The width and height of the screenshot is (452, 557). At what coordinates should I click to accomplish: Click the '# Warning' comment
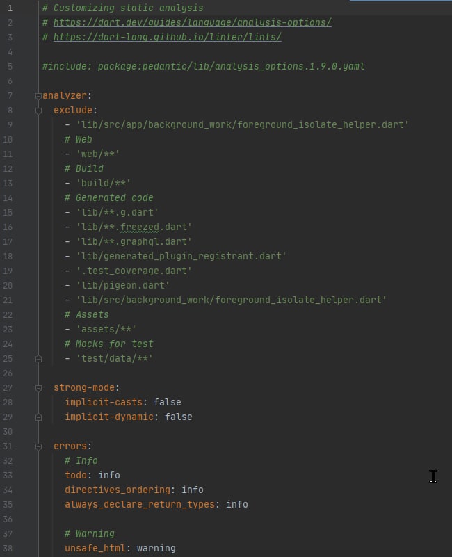[x=90, y=533]
